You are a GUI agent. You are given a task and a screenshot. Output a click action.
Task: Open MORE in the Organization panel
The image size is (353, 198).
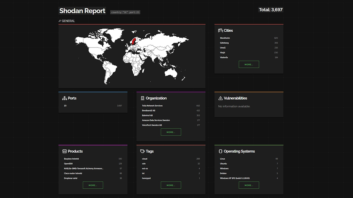pyautogui.click(x=171, y=132)
